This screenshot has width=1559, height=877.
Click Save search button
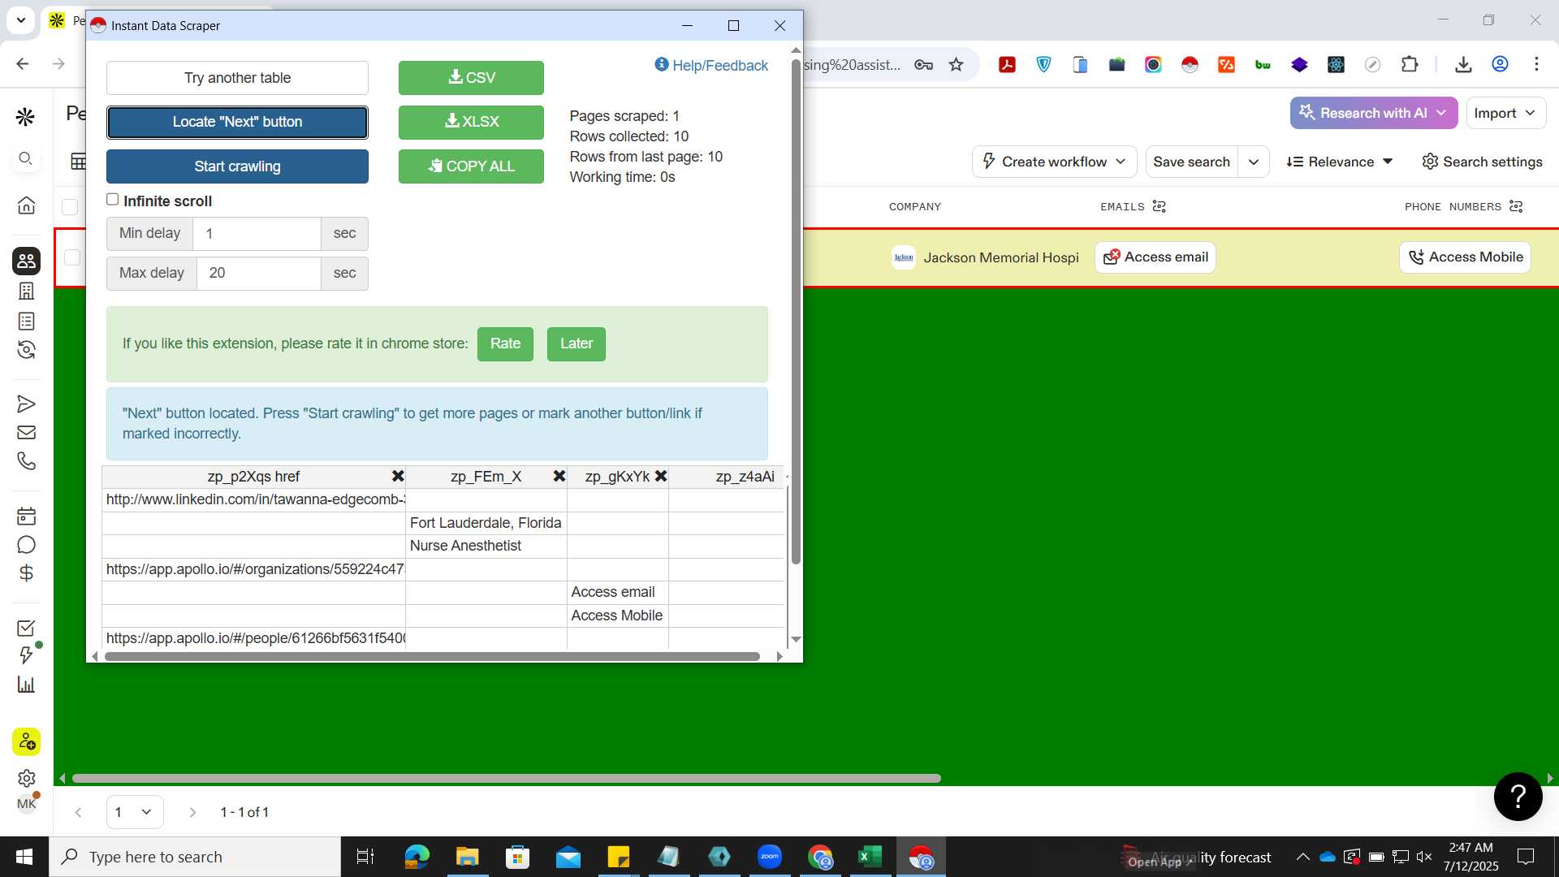click(x=1191, y=162)
